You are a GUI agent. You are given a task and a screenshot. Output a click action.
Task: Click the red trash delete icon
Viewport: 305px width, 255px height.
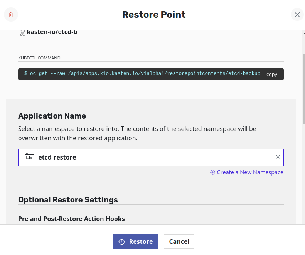click(x=11, y=15)
